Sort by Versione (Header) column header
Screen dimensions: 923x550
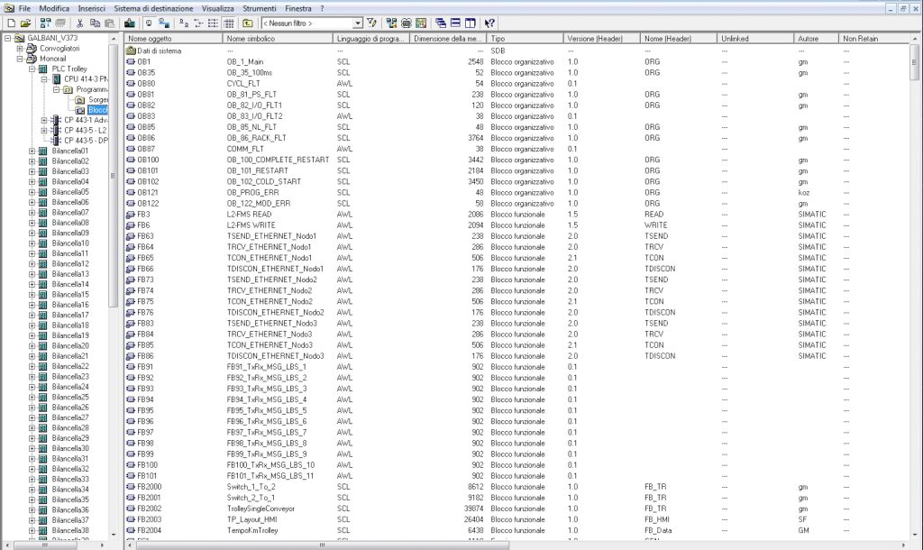(601, 38)
